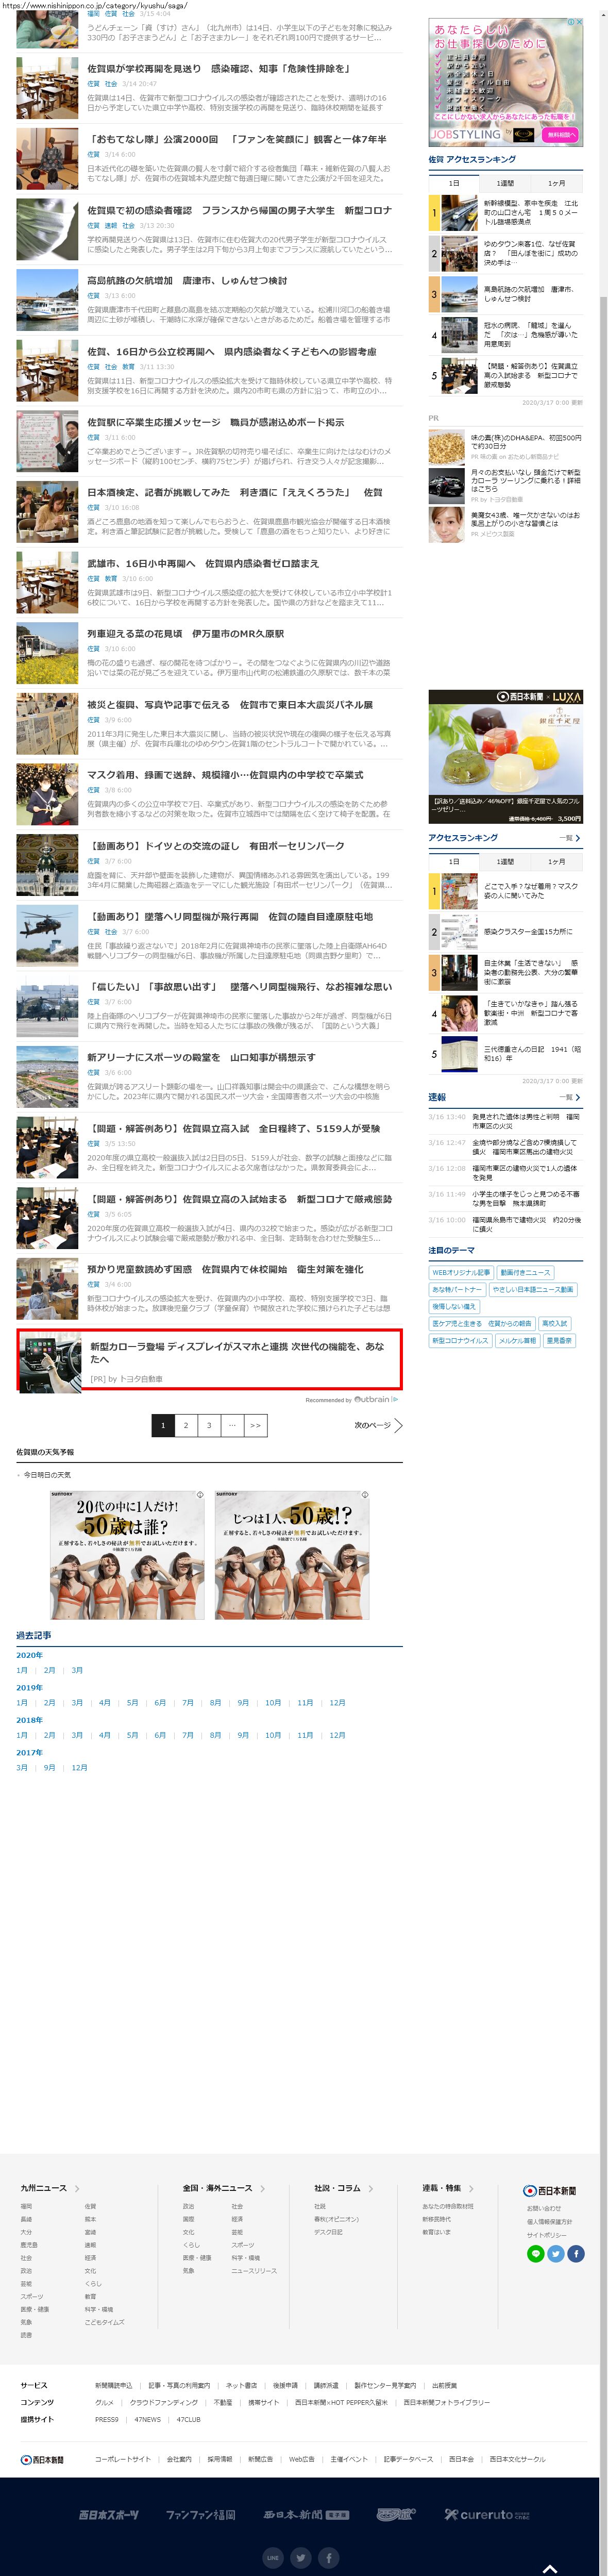
Task: Select the 1ヶ月 tab in 佐賀 access ranking
Action: click(556, 183)
